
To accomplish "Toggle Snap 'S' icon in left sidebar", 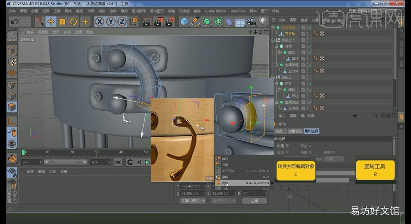I will (x=12, y=144).
